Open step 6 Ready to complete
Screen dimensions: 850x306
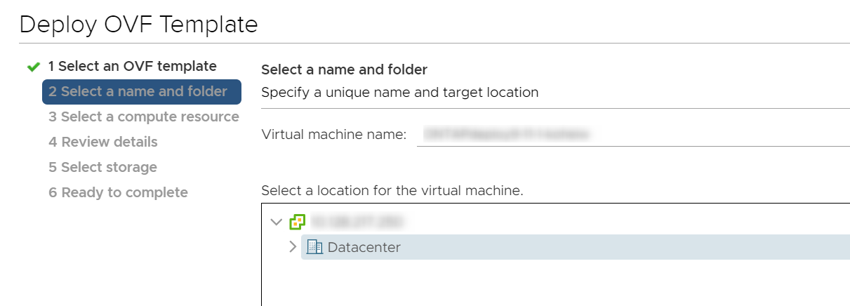[x=118, y=193]
